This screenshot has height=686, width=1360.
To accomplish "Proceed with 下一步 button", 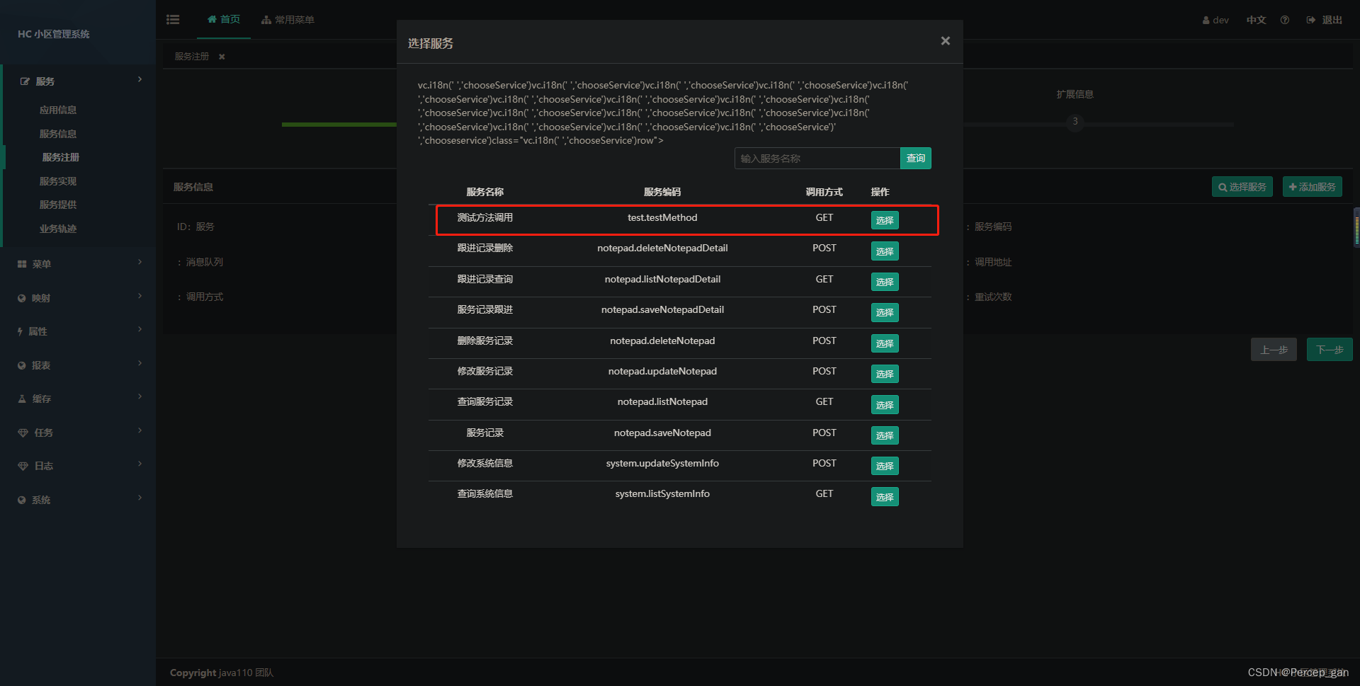I will coord(1330,350).
